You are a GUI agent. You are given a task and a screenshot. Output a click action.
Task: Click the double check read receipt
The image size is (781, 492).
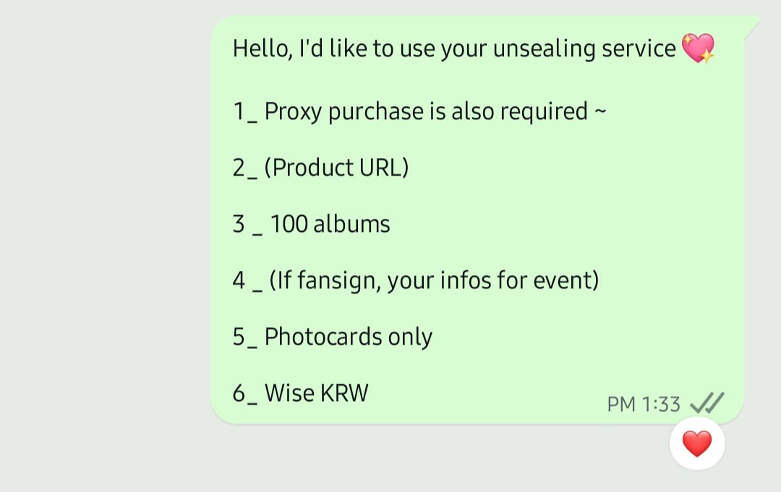[707, 403]
